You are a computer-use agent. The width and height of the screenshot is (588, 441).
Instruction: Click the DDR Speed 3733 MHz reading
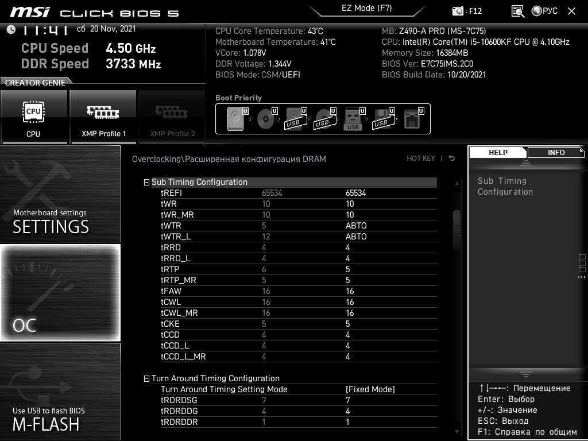(91, 64)
